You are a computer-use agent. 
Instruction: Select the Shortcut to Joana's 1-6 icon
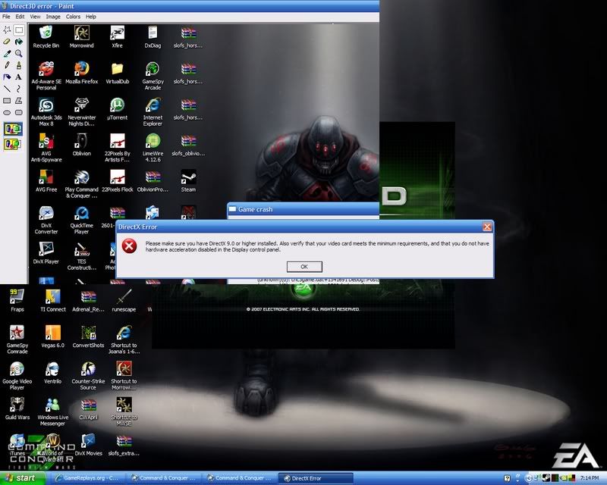[124, 339]
